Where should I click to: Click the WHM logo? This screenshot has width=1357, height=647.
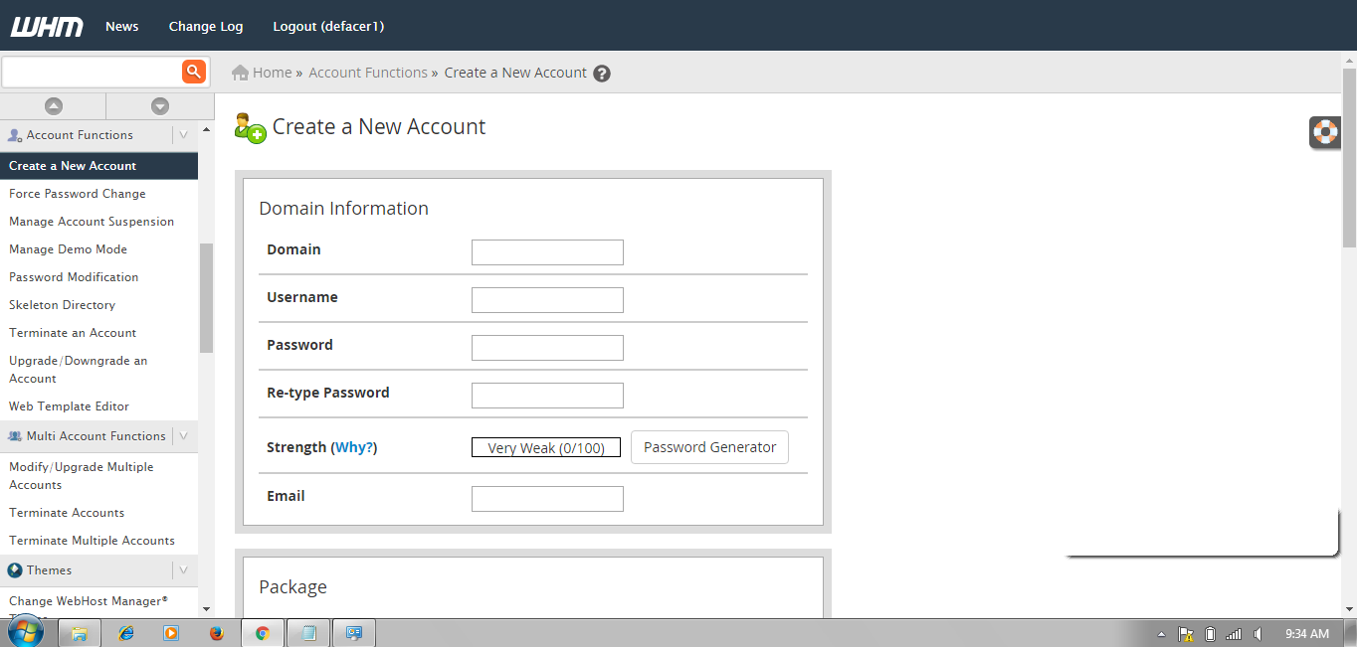(x=45, y=26)
